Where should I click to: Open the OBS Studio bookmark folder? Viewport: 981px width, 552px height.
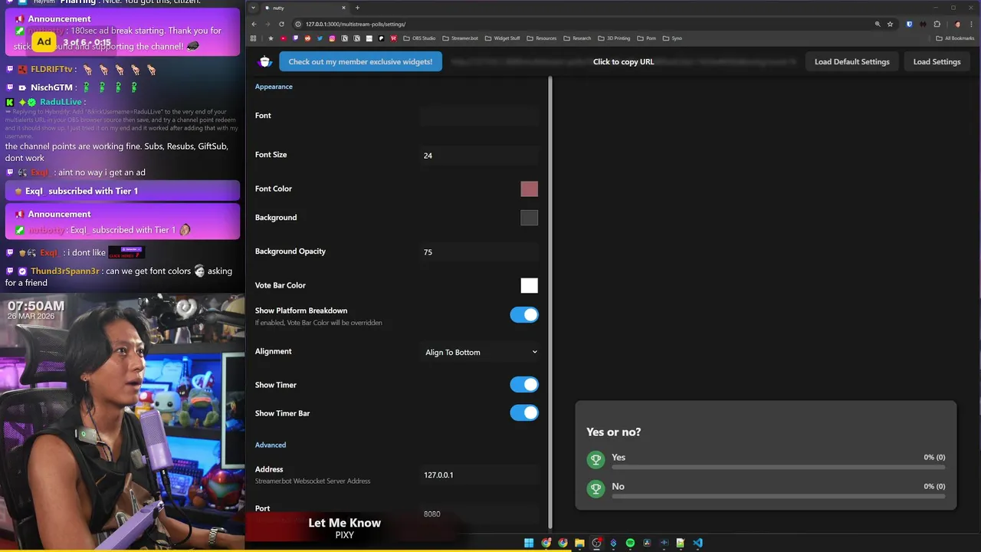pyautogui.click(x=419, y=38)
